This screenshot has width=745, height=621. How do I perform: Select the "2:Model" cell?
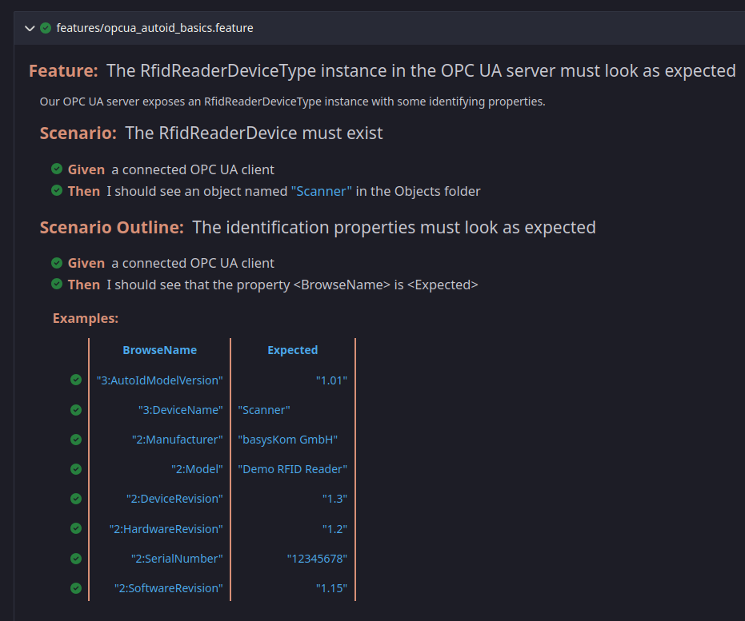[197, 469]
